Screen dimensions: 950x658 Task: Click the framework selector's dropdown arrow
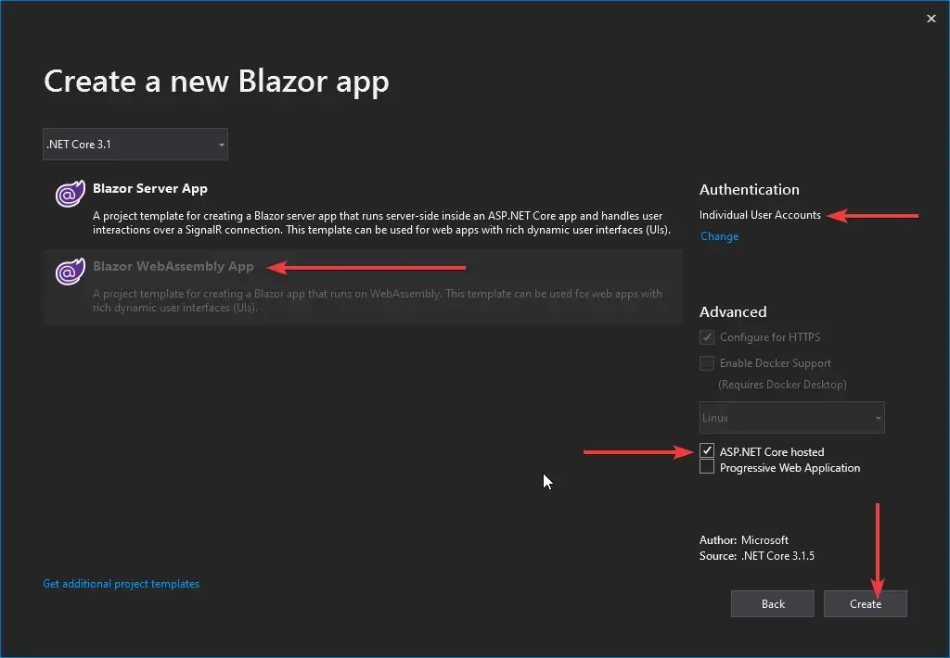(221, 145)
